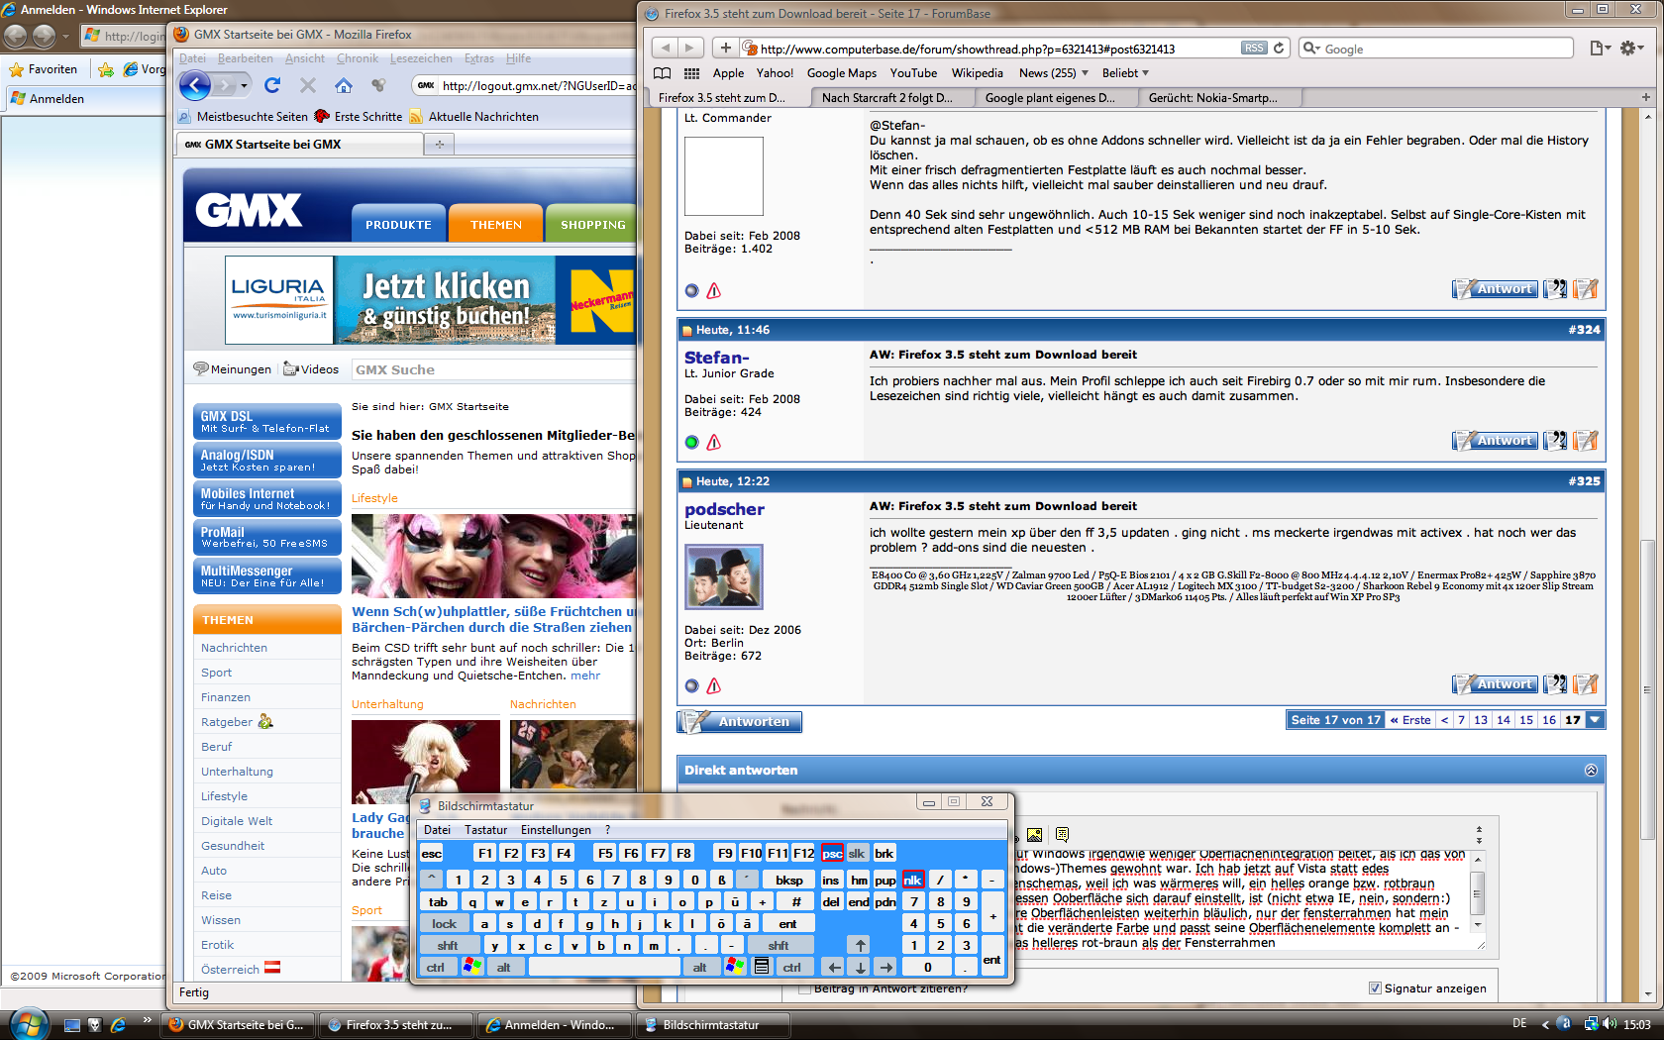Show Top Sites grid in Safari
This screenshot has height=1040, width=1664.
(x=691, y=73)
